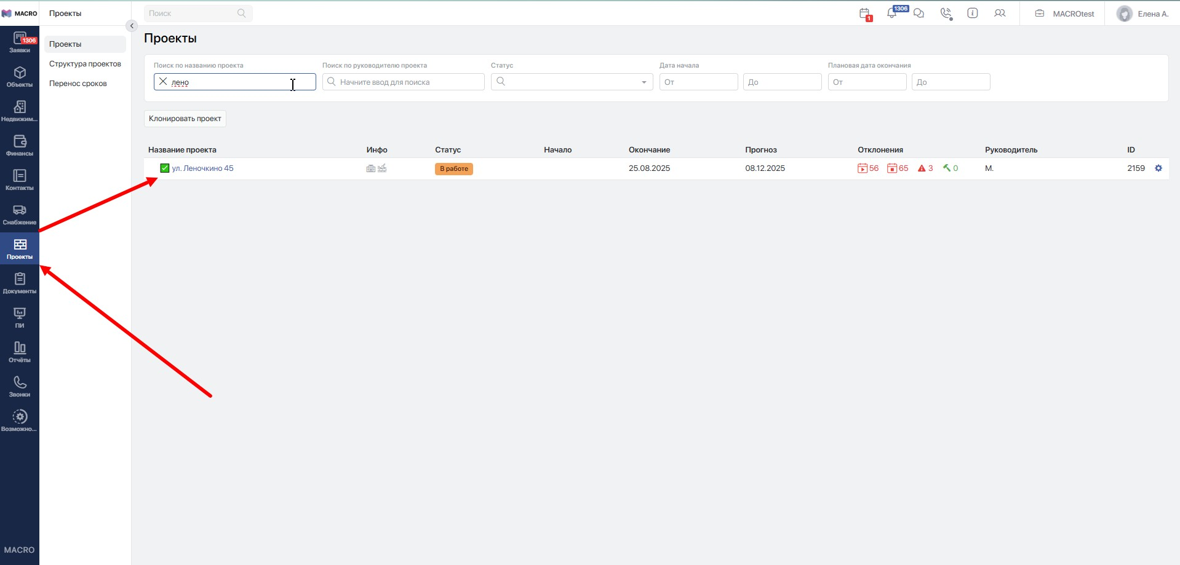
Task: Click the phone calls header icon
Action: (946, 14)
